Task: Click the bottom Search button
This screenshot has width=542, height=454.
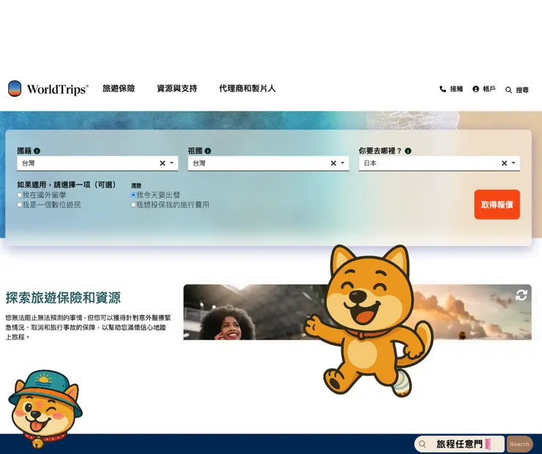Action: pos(519,444)
